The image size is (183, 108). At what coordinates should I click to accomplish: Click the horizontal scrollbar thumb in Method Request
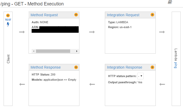tap(53, 51)
